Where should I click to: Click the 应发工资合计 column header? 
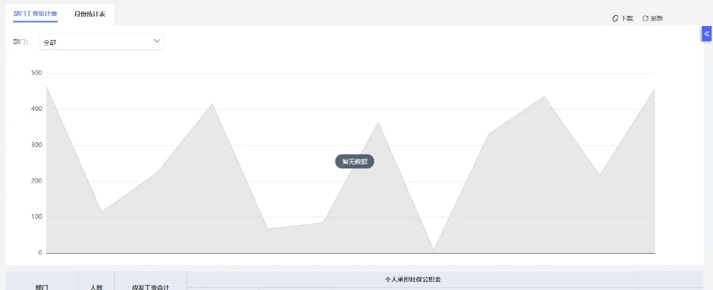[150, 286]
